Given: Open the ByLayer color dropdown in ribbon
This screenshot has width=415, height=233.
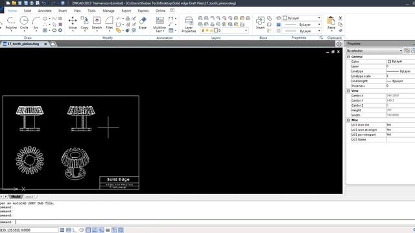Looking at the screenshot, I should (x=319, y=18).
